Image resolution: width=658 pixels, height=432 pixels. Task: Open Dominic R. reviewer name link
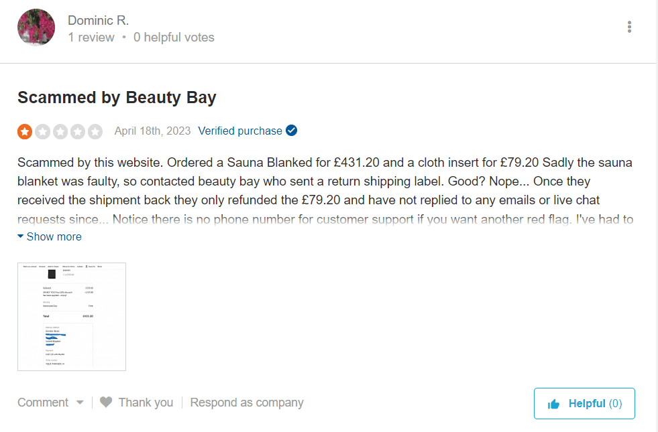(x=98, y=20)
